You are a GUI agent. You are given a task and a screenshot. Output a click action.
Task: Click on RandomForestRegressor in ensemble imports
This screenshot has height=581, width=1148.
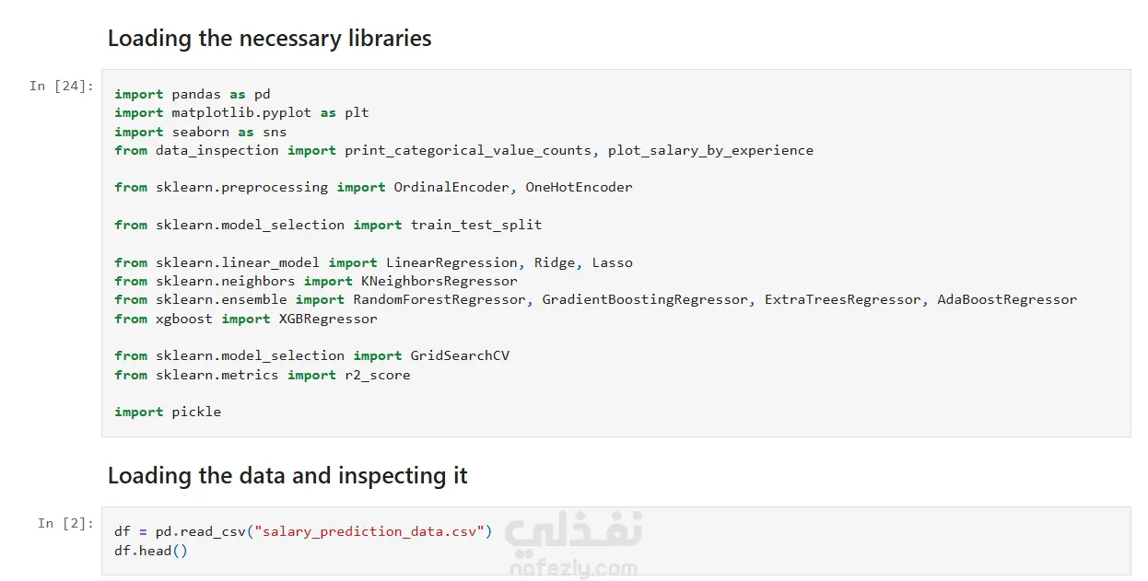click(439, 299)
